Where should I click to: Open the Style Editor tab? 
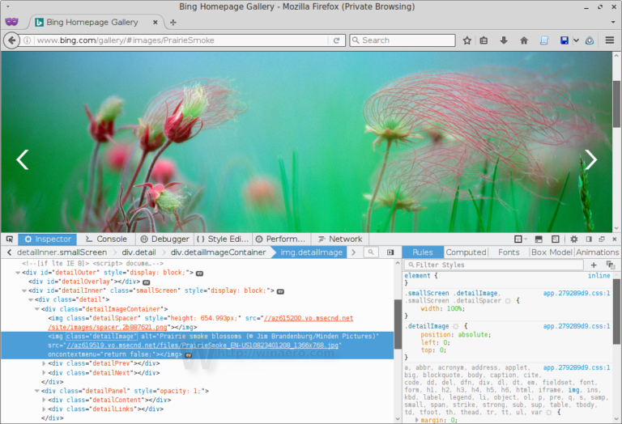click(223, 239)
